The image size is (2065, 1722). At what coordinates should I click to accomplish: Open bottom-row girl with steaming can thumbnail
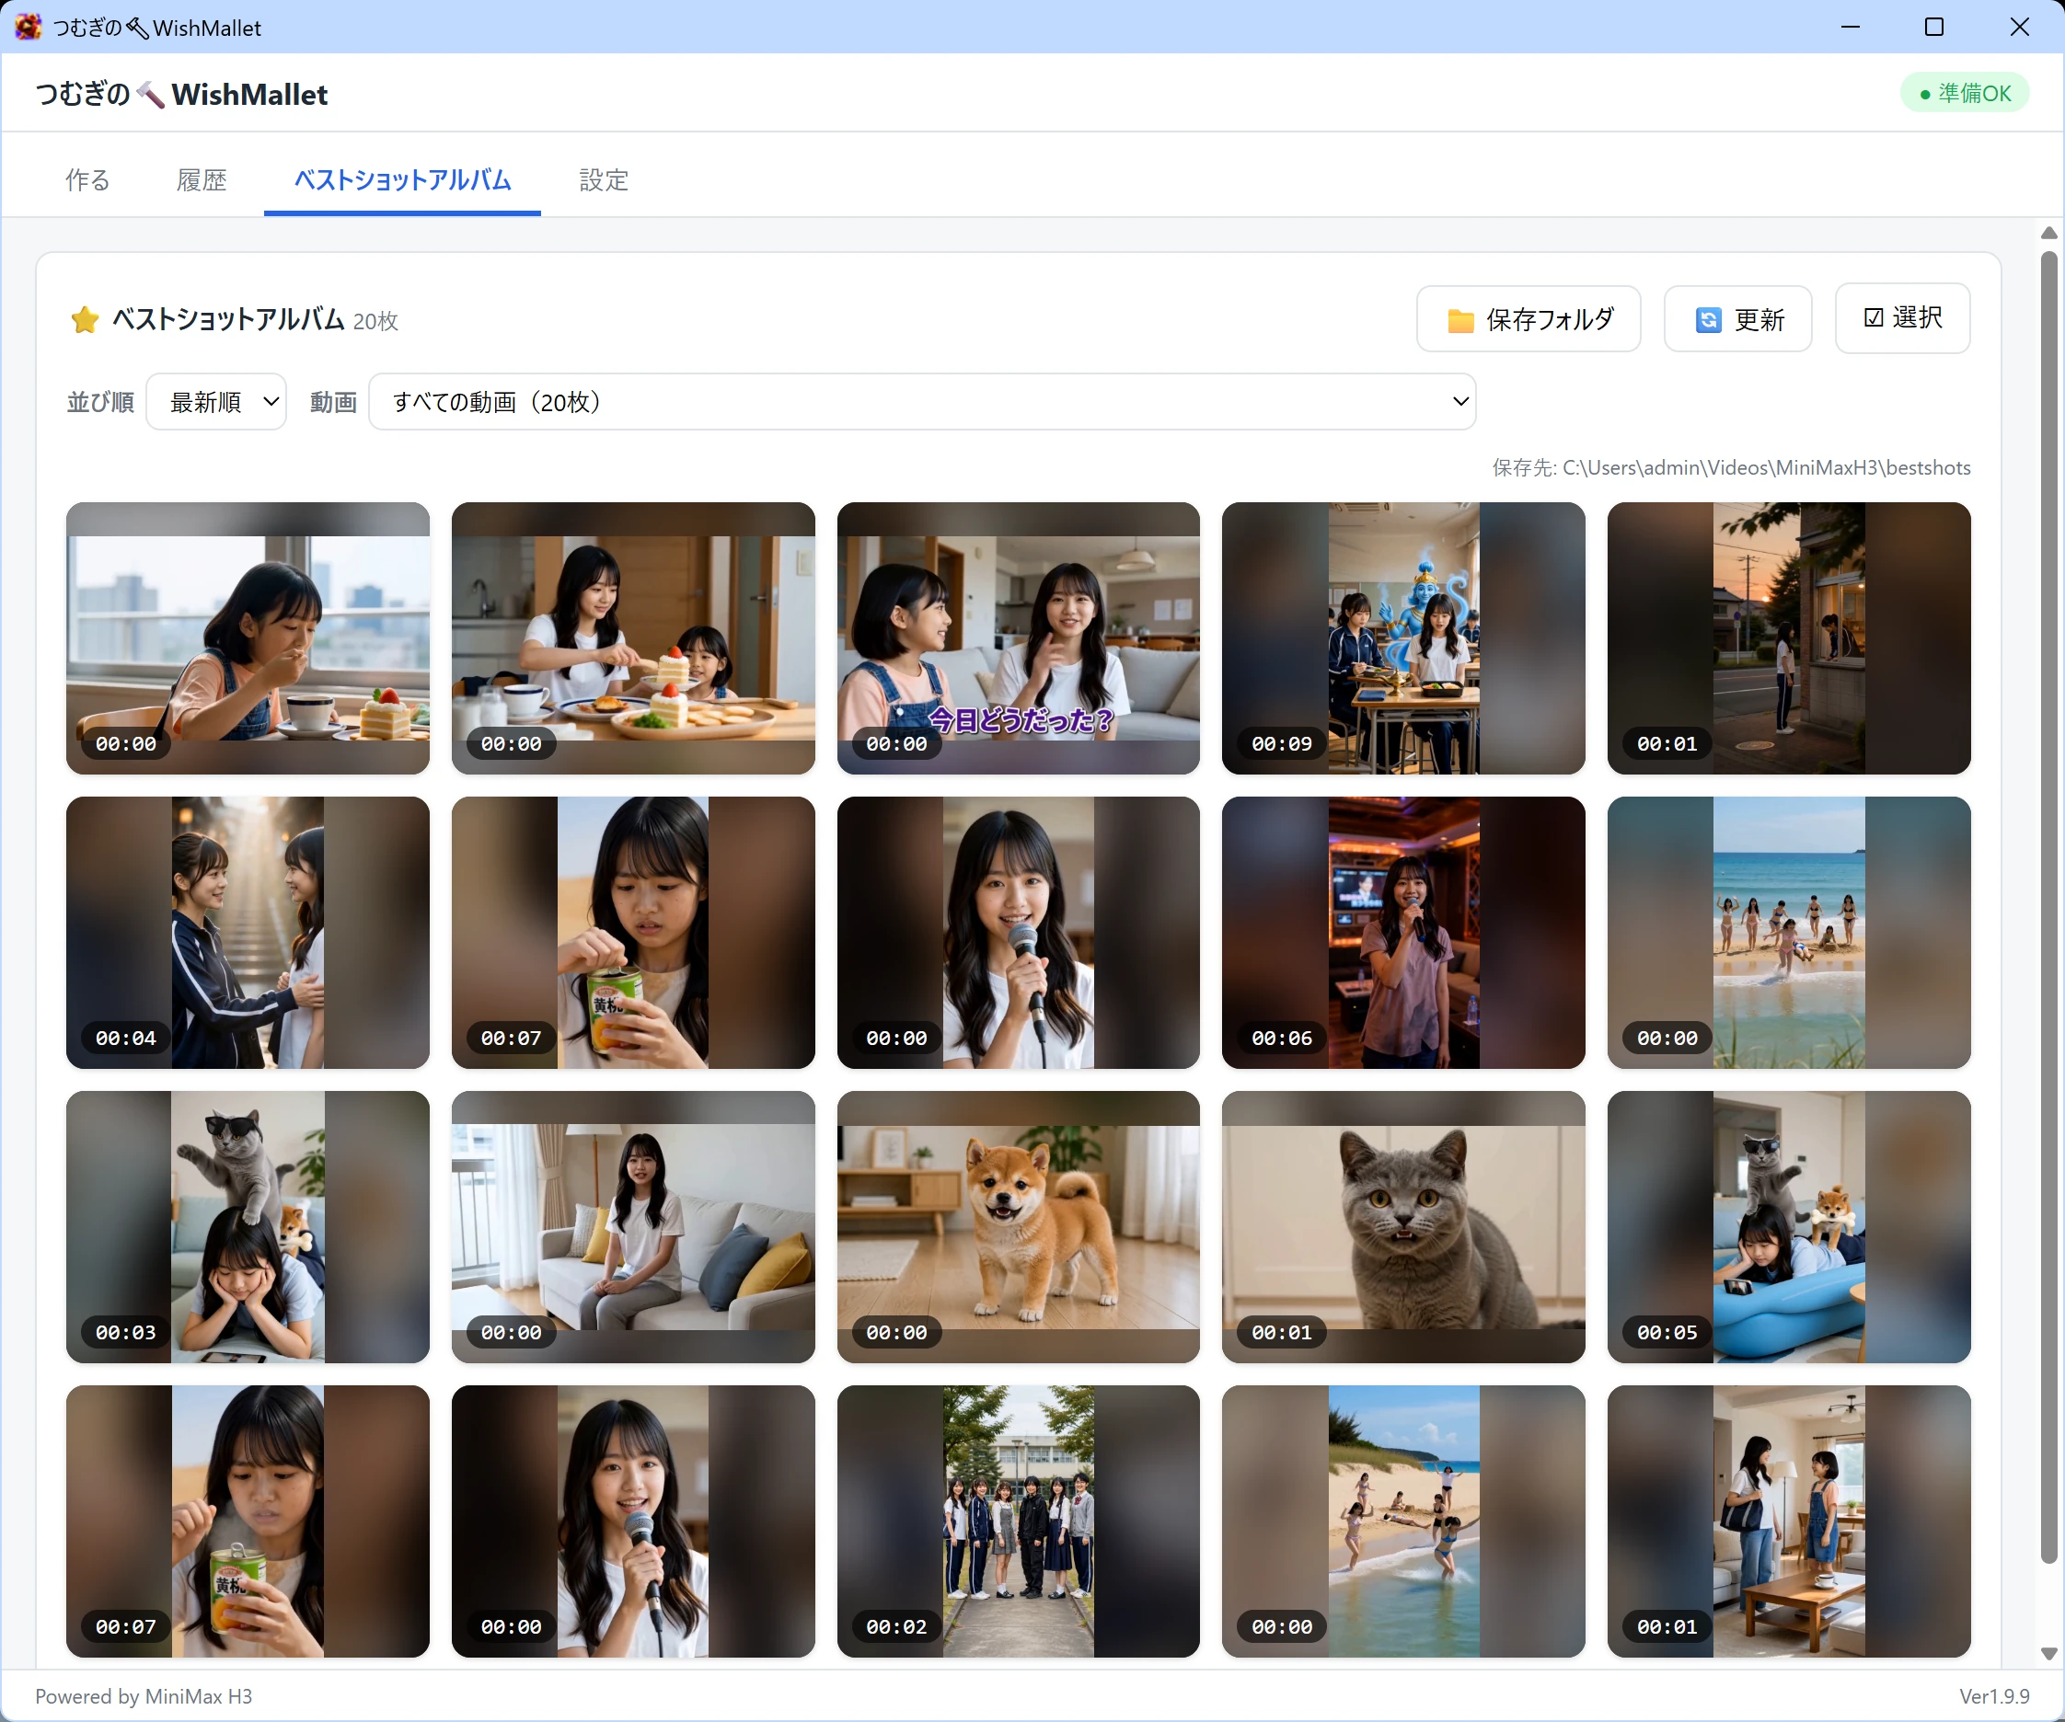click(248, 1521)
